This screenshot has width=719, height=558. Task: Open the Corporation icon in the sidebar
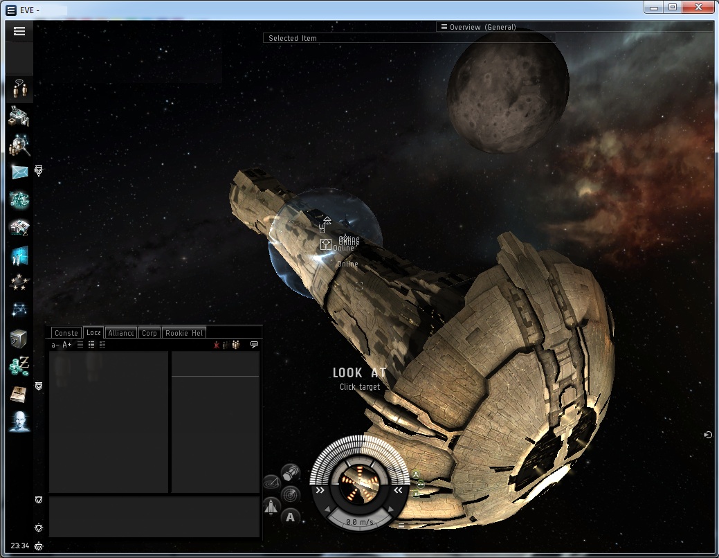pyautogui.click(x=19, y=116)
